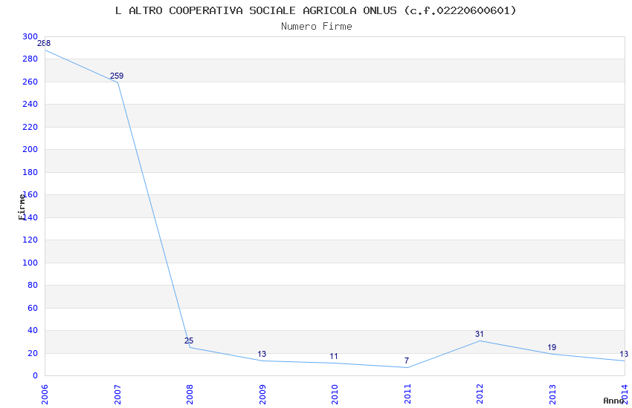632x408 pixels.
Task: Click the x-axis year label 2007
Action: click(117, 395)
